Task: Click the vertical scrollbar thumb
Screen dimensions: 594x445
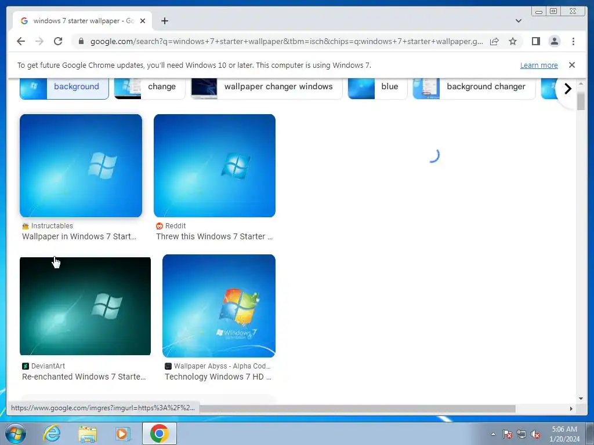Action: point(581,101)
